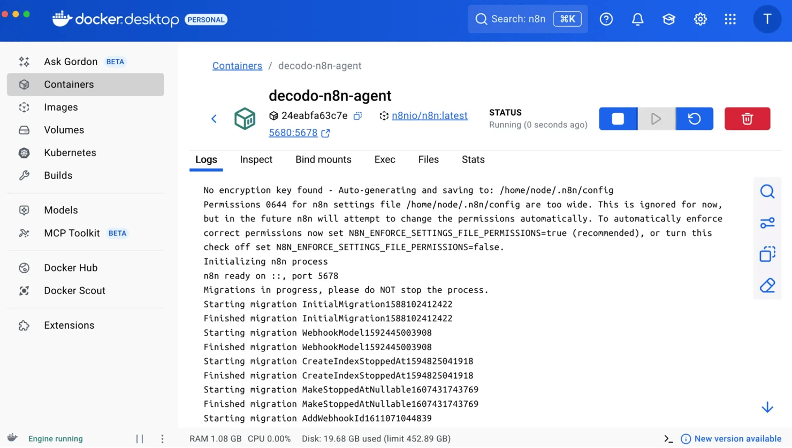Viewport: 792px width, 448px height.
Task: Open the engine more options menu
Action: tap(162, 438)
